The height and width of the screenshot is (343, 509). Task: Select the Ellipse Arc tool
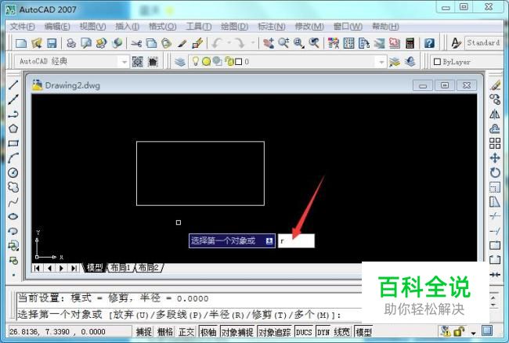(x=13, y=231)
